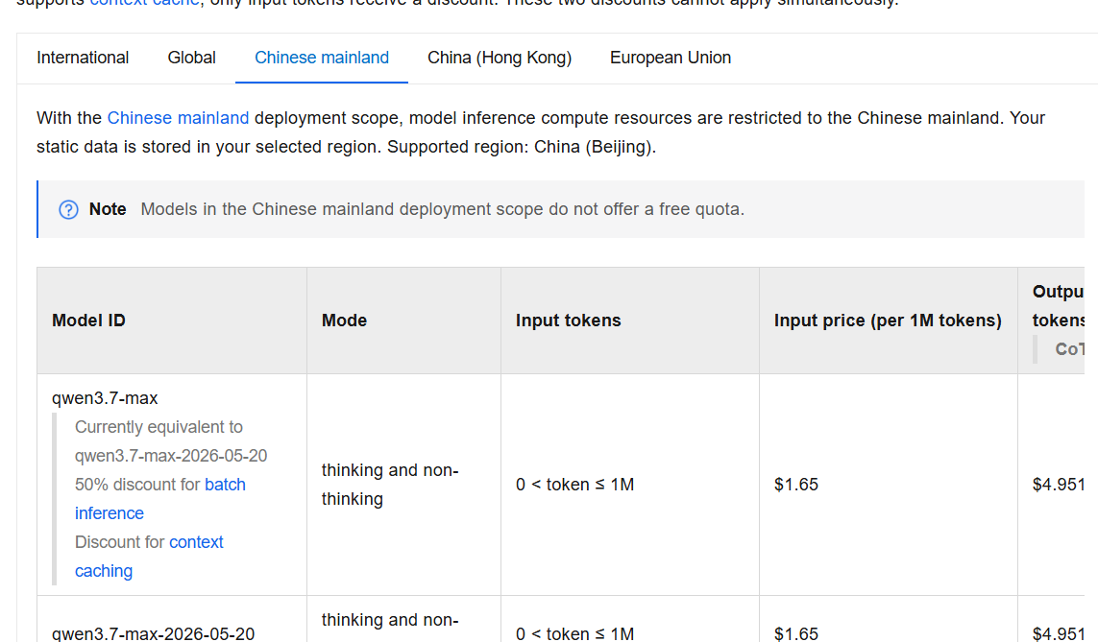
Task: Click the free quota note text
Action: coord(442,210)
